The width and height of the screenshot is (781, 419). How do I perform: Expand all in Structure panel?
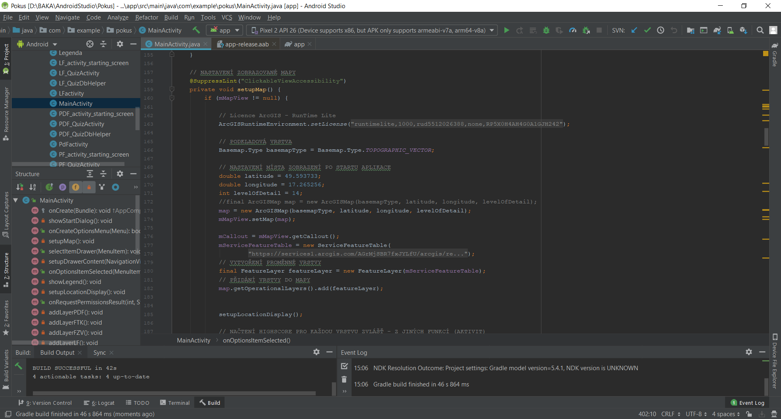pos(90,174)
